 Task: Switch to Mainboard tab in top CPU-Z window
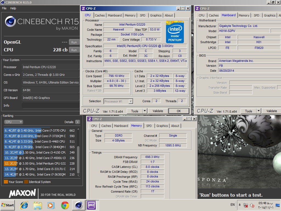(115, 15)
